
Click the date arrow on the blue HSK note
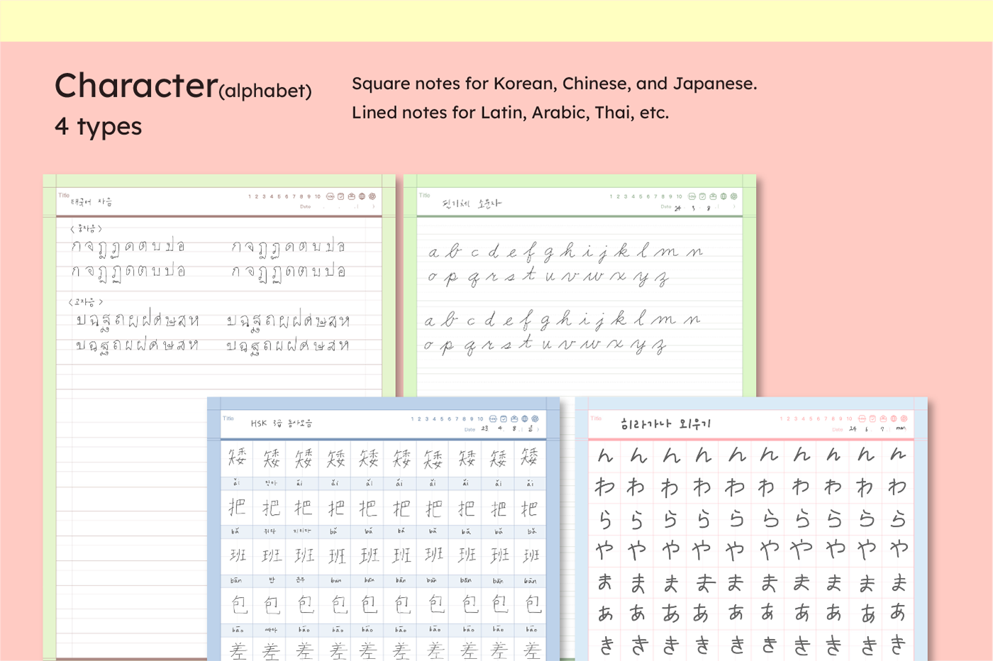538,429
